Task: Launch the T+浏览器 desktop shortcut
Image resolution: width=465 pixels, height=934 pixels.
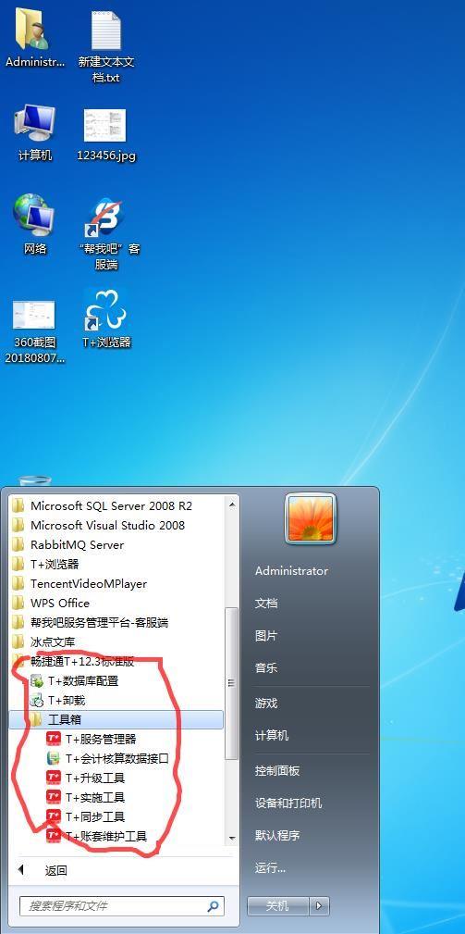Action: coord(106,318)
